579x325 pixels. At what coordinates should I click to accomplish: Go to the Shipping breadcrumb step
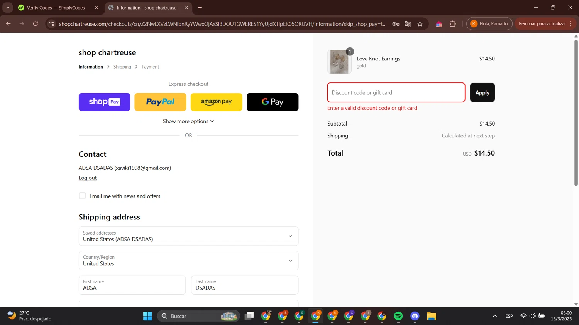coord(122,67)
